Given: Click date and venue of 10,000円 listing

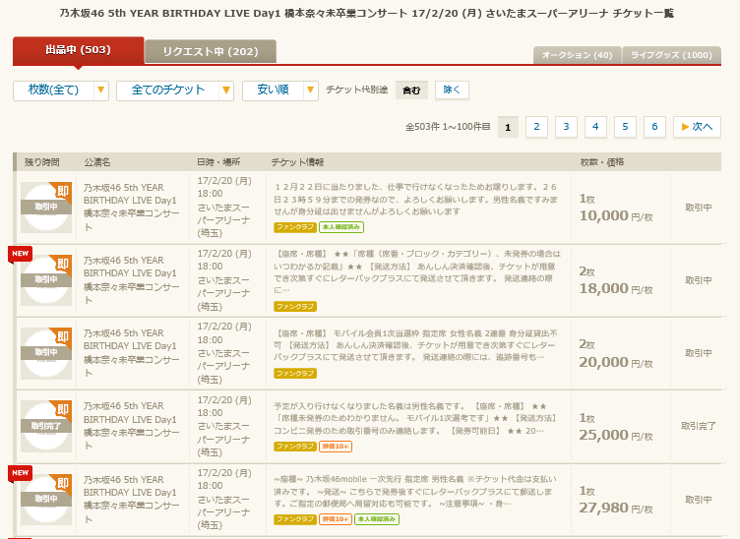Looking at the screenshot, I should coord(225,207).
